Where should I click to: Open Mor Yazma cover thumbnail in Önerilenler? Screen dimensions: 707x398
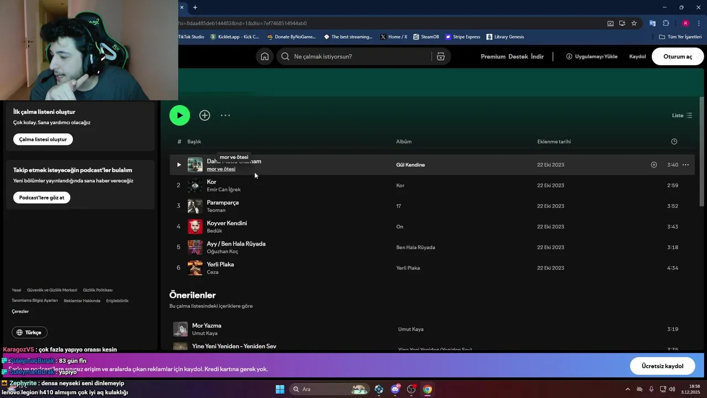[181, 329]
